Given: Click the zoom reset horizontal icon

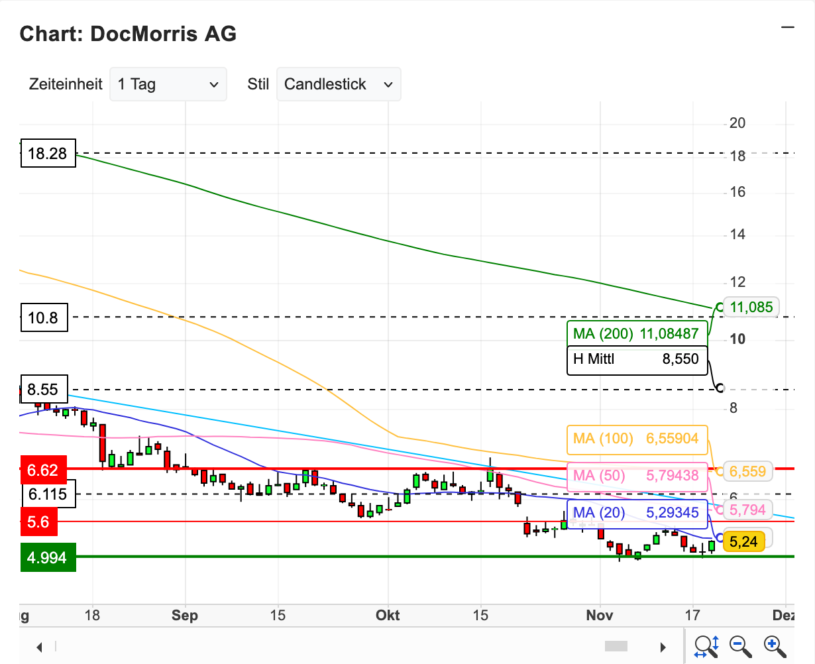Looking at the screenshot, I should [706, 646].
